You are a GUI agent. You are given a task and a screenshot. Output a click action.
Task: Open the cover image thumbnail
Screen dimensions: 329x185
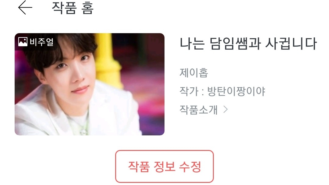[x=90, y=84]
